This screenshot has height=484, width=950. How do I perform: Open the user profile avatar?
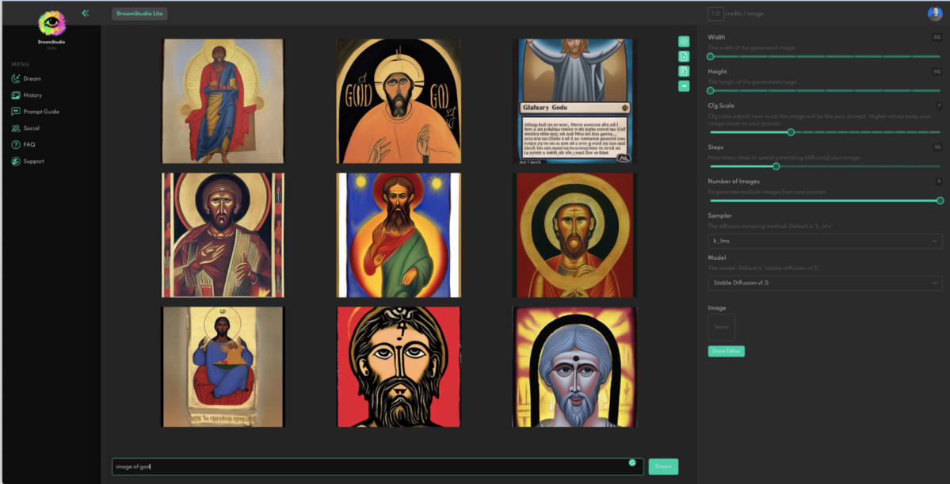coord(935,13)
